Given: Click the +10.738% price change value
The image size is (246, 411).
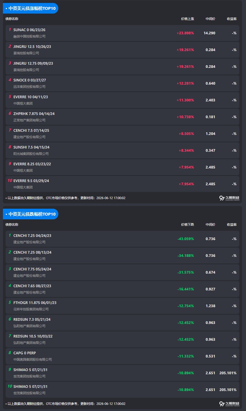Looking at the screenshot, I should (x=185, y=117).
